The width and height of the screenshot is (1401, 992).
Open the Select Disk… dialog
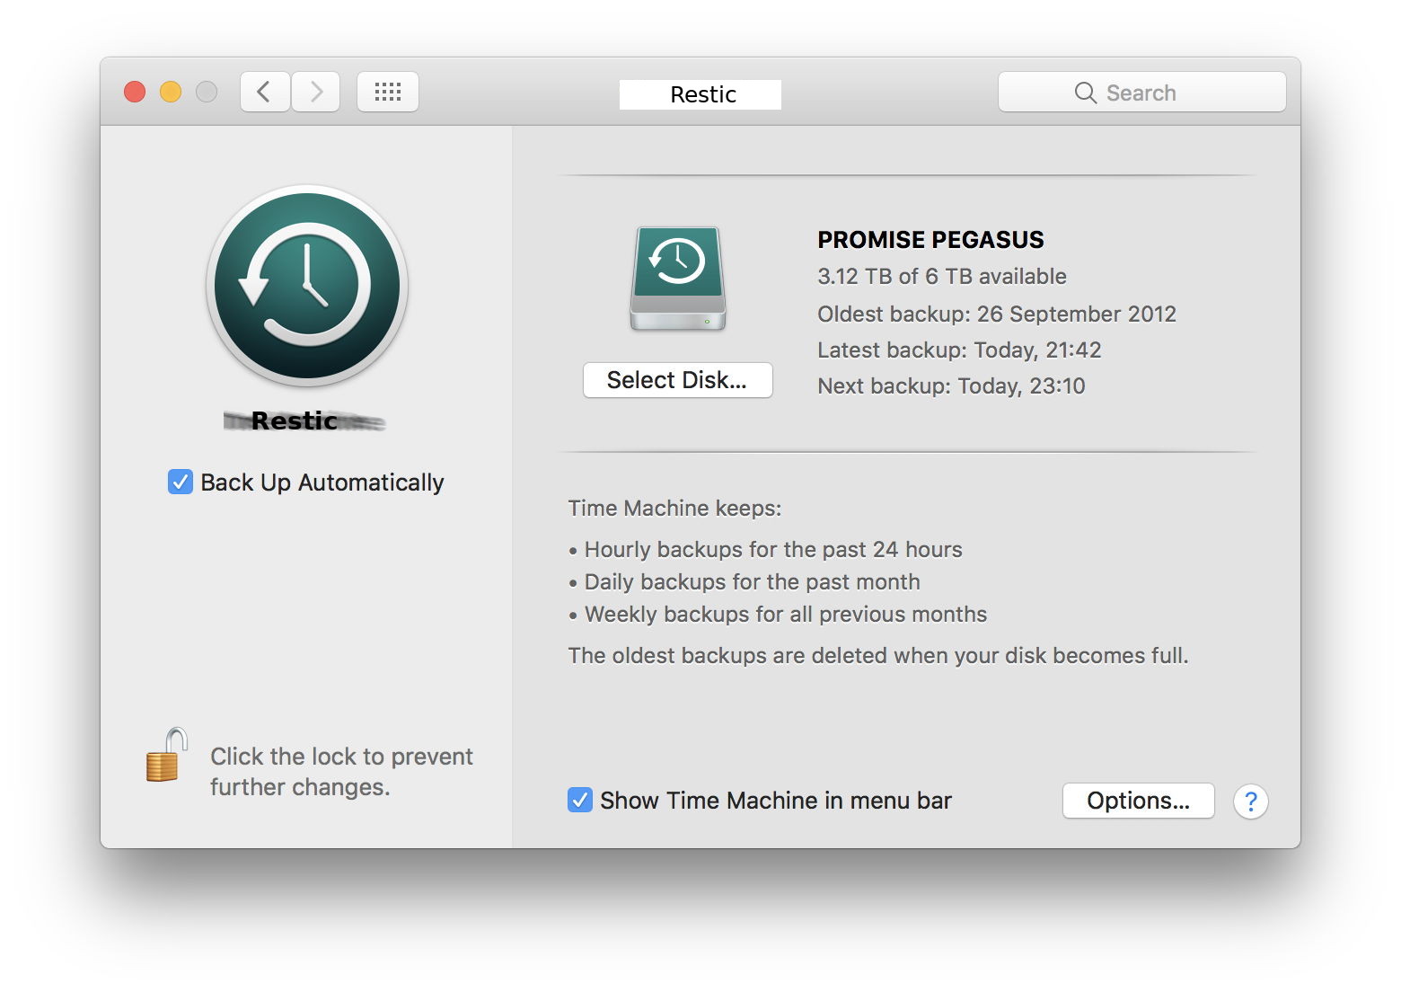pyautogui.click(x=678, y=380)
